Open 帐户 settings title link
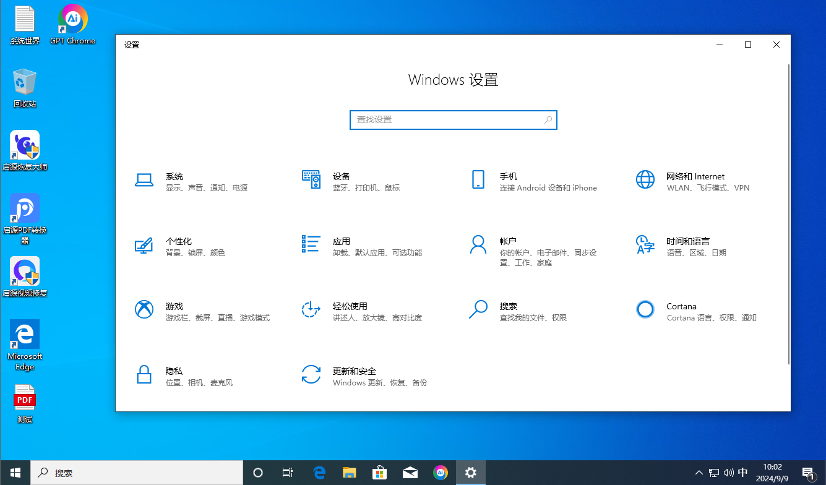Viewport: 826px width, 485px height. (508, 241)
